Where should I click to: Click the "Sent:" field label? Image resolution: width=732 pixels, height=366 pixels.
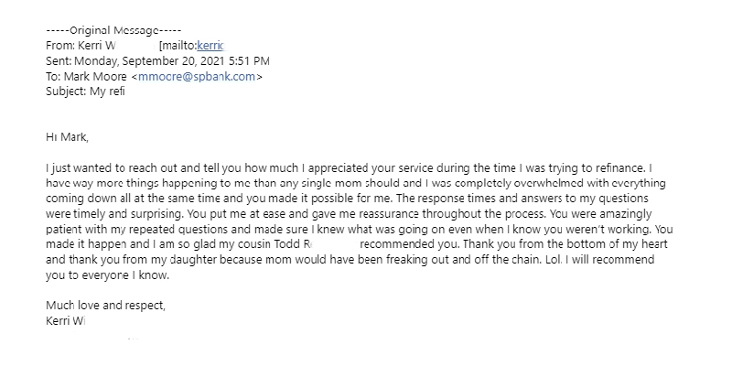click(60, 61)
